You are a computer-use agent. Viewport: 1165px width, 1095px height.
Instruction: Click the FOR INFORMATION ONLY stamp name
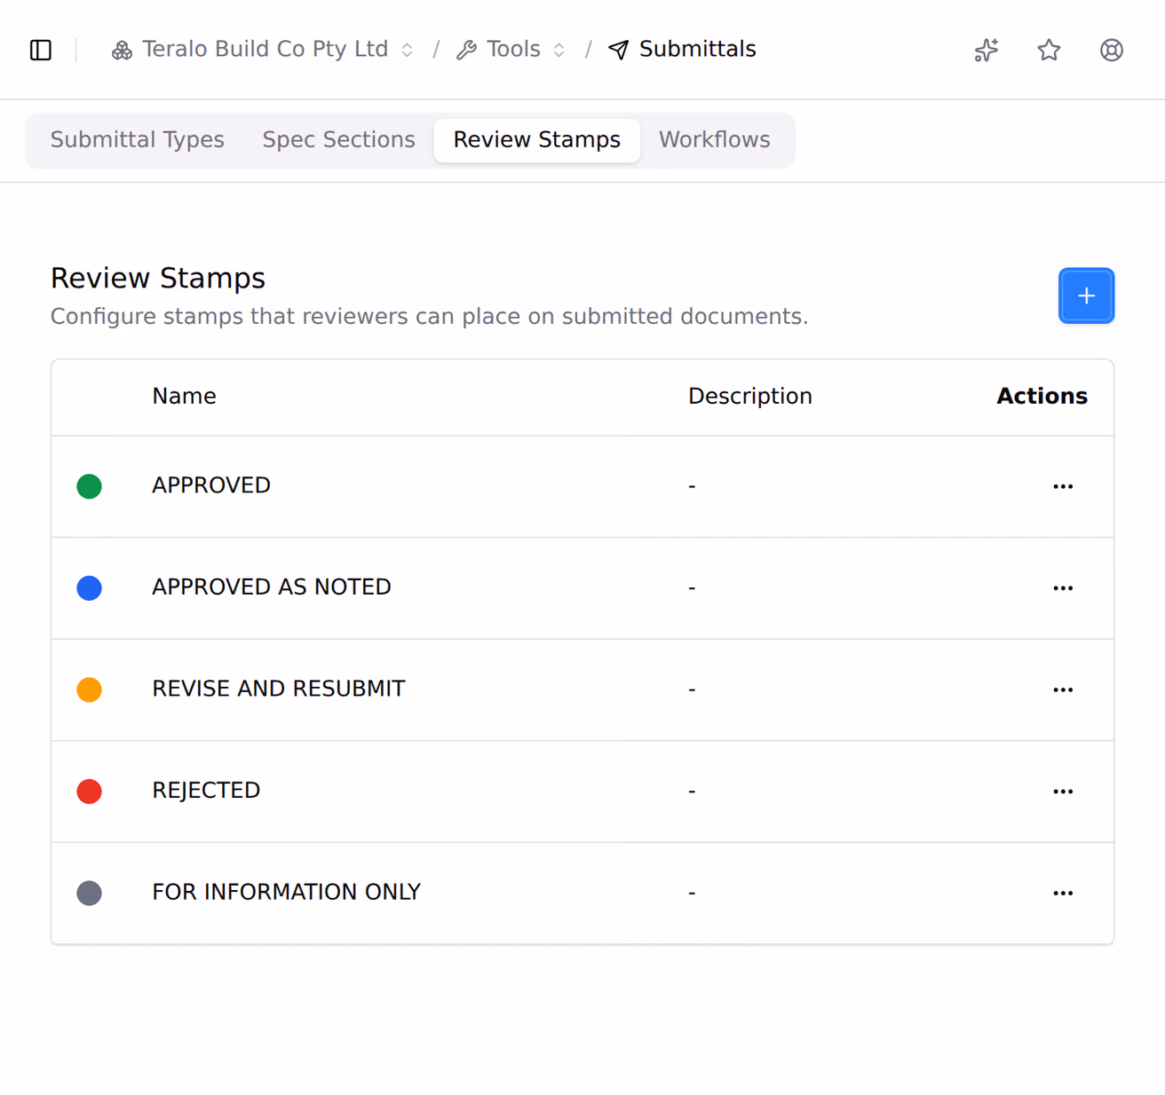(x=287, y=892)
